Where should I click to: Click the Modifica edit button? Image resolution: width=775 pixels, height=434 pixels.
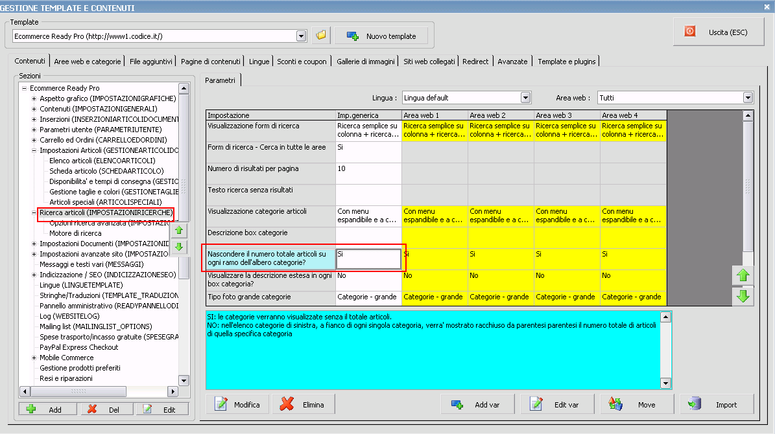pyautogui.click(x=238, y=404)
